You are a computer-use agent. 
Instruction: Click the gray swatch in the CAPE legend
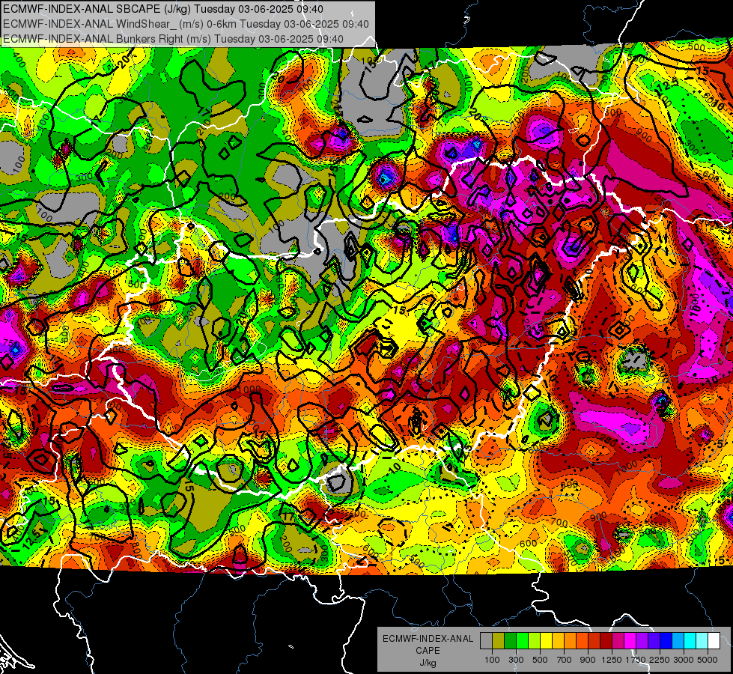486,640
